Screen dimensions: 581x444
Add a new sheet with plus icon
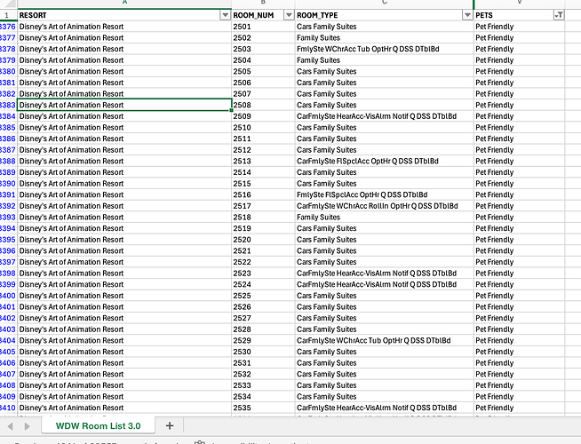(170, 426)
